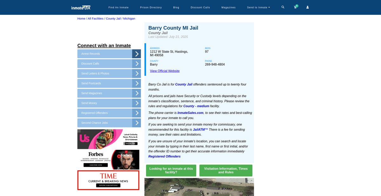This screenshot has width=381, height=196.
Task: Open View Official Website link
Action: coord(165,71)
